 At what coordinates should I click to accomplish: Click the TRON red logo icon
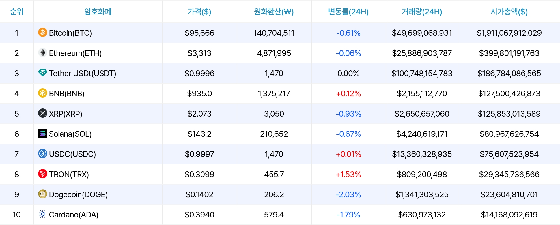43,174
